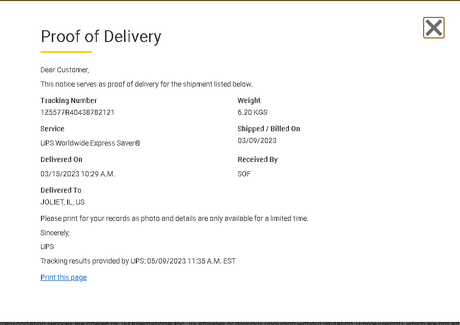The image size is (460, 325).
Task: Click the JOLIET, IL, US delivery location
Action: pyautogui.click(x=62, y=202)
